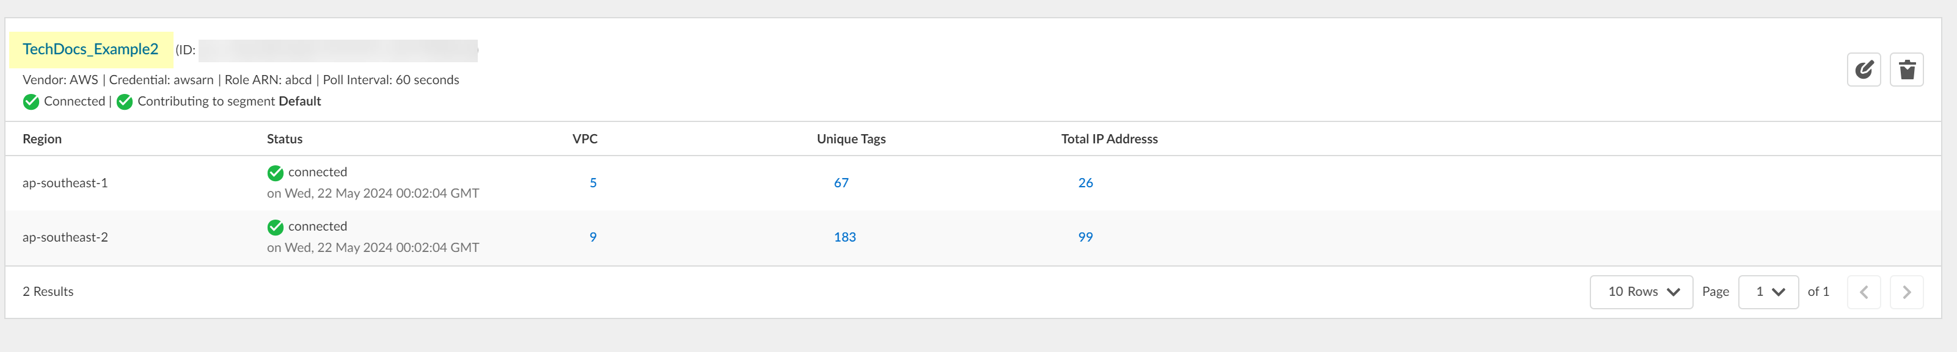This screenshot has width=1957, height=352.
Task: Open VPC count 5 for ap-southeast-1
Action: [x=593, y=183]
